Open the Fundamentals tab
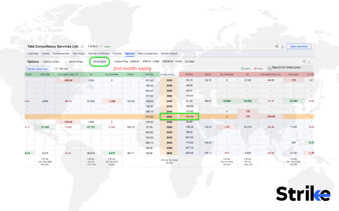 click(61, 54)
